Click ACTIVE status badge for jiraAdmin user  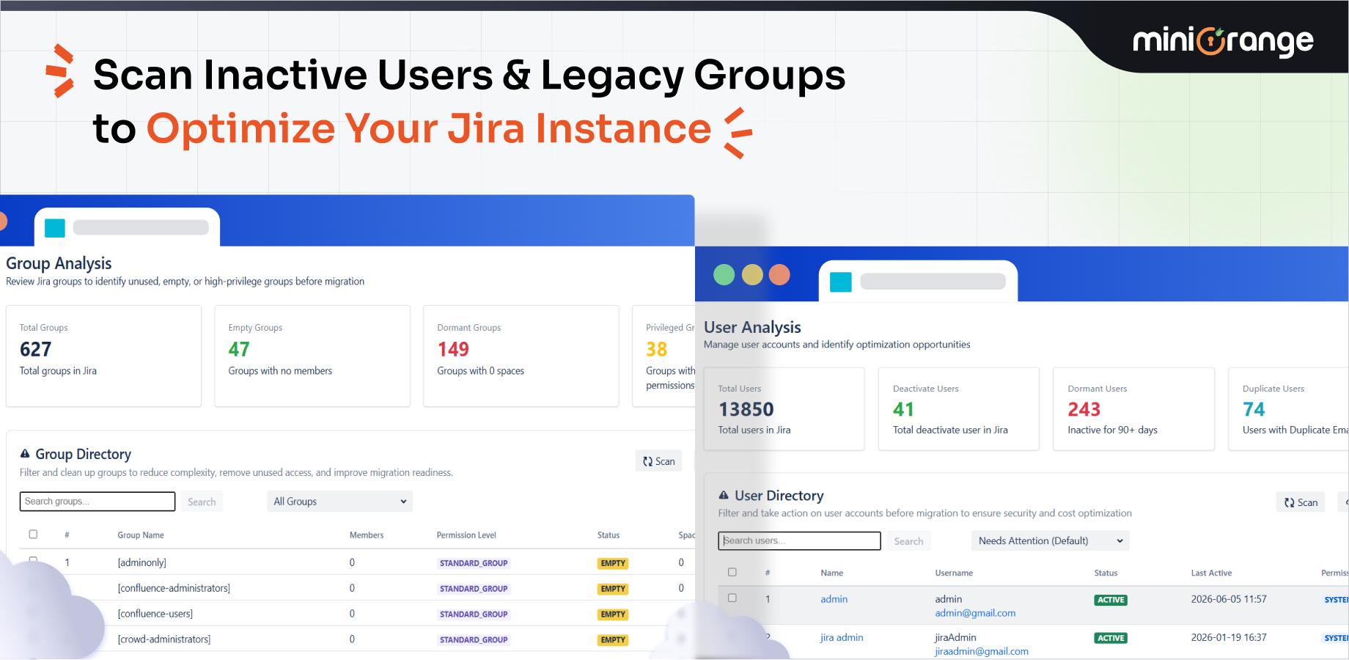1111,638
